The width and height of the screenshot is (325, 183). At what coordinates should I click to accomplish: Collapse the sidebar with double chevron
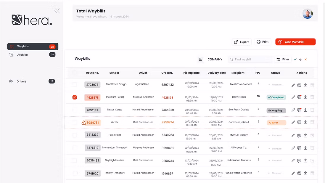[x=57, y=11]
